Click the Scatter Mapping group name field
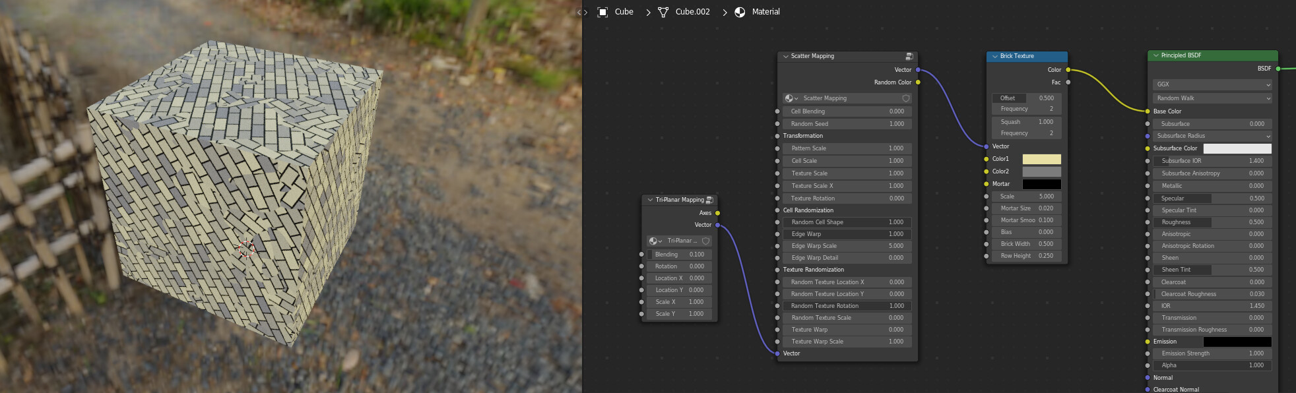The height and width of the screenshot is (393, 1296). [851, 98]
